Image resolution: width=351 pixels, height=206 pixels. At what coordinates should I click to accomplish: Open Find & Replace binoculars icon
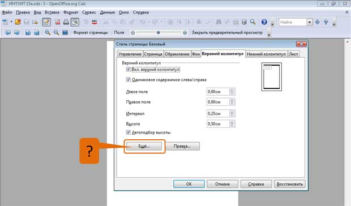click(x=219, y=22)
